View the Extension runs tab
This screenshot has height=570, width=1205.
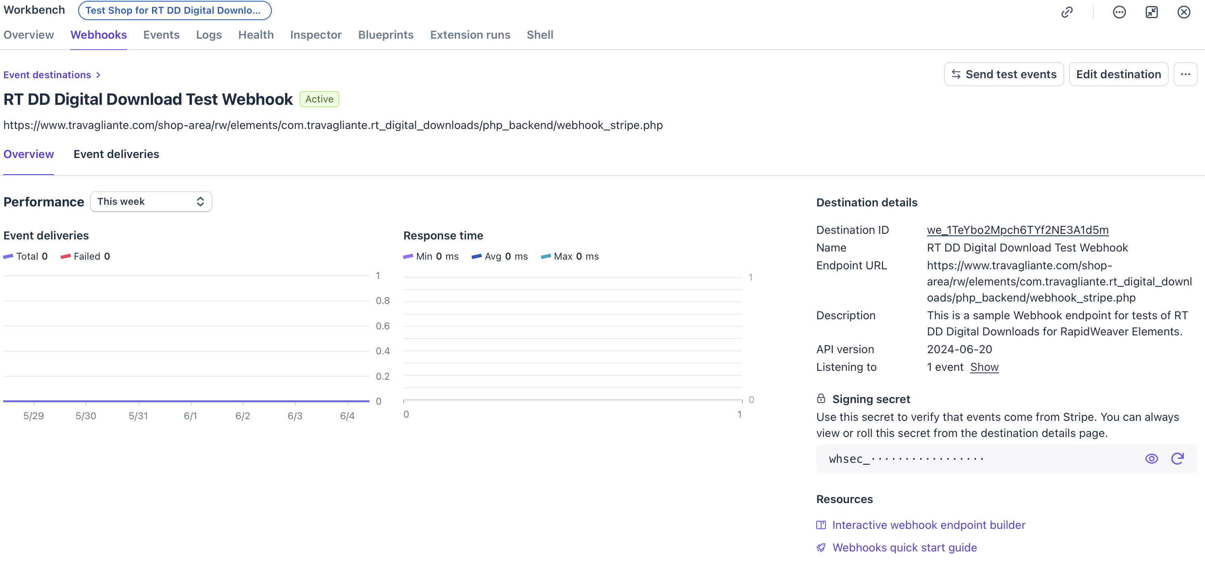click(x=470, y=35)
